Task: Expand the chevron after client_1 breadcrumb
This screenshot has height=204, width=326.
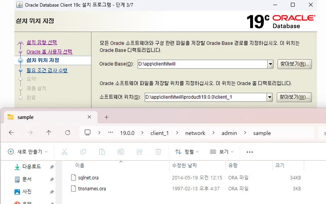Action: (177, 133)
